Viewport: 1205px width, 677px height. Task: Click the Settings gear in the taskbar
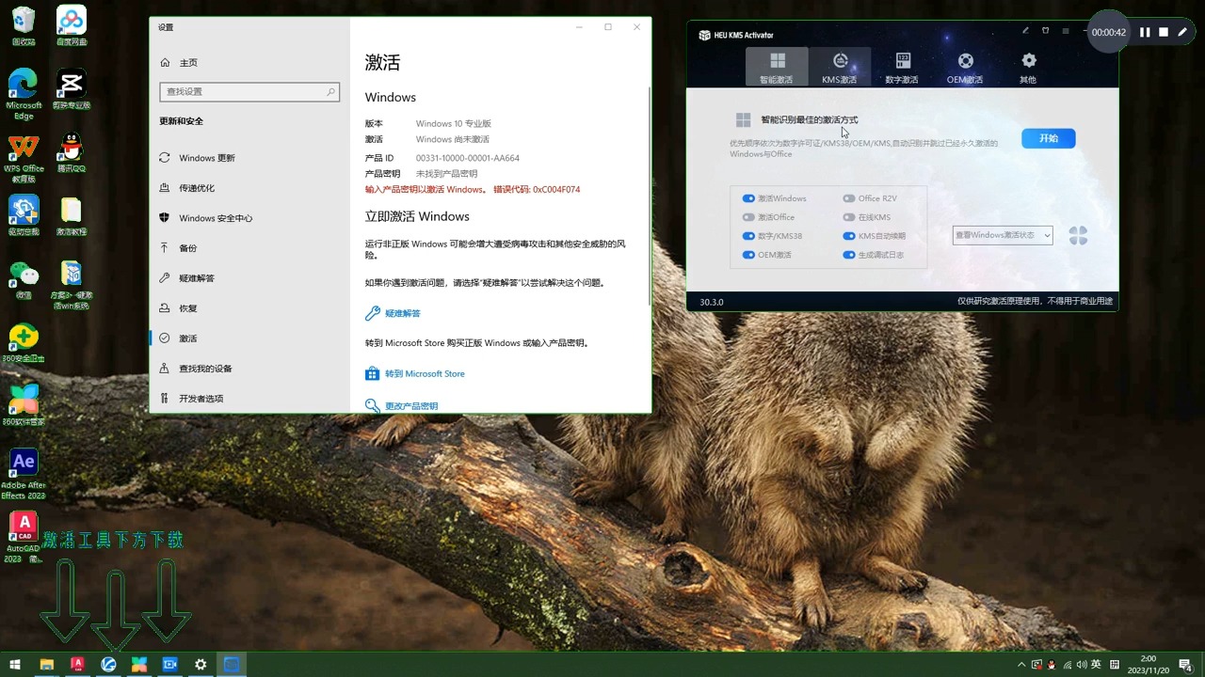pos(201,665)
